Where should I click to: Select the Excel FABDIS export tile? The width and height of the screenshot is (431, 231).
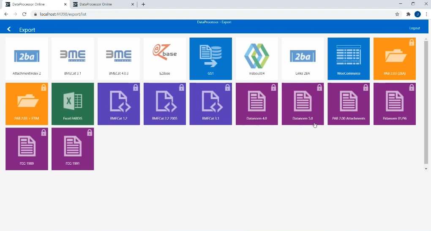[x=73, y=104]
